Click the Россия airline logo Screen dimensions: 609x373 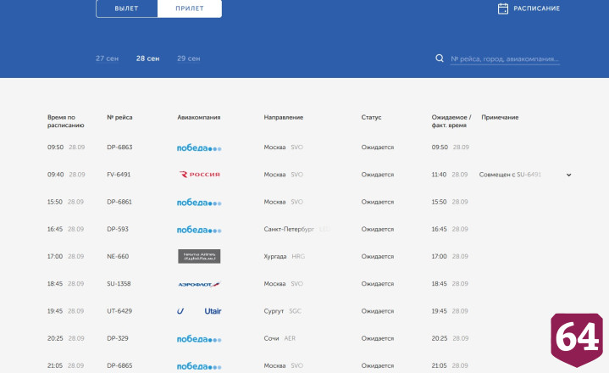point(199,175)
